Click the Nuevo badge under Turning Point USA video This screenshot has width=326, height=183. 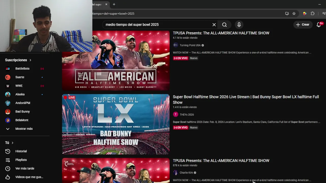pyautogui.click(x=194, y=58)
